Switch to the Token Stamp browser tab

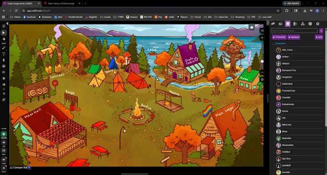point(61,3)
